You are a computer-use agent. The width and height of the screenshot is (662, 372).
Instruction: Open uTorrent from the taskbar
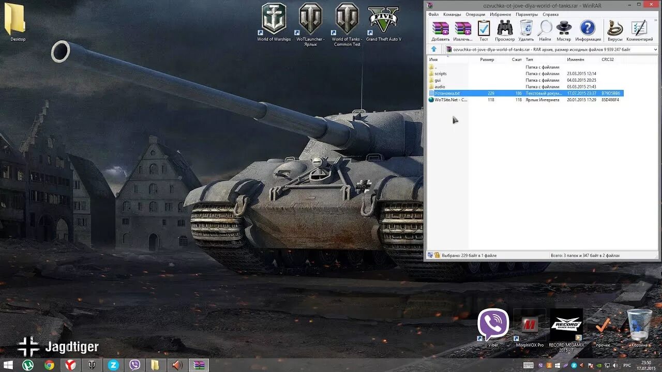pyautogui.click(x=28, y=365)
